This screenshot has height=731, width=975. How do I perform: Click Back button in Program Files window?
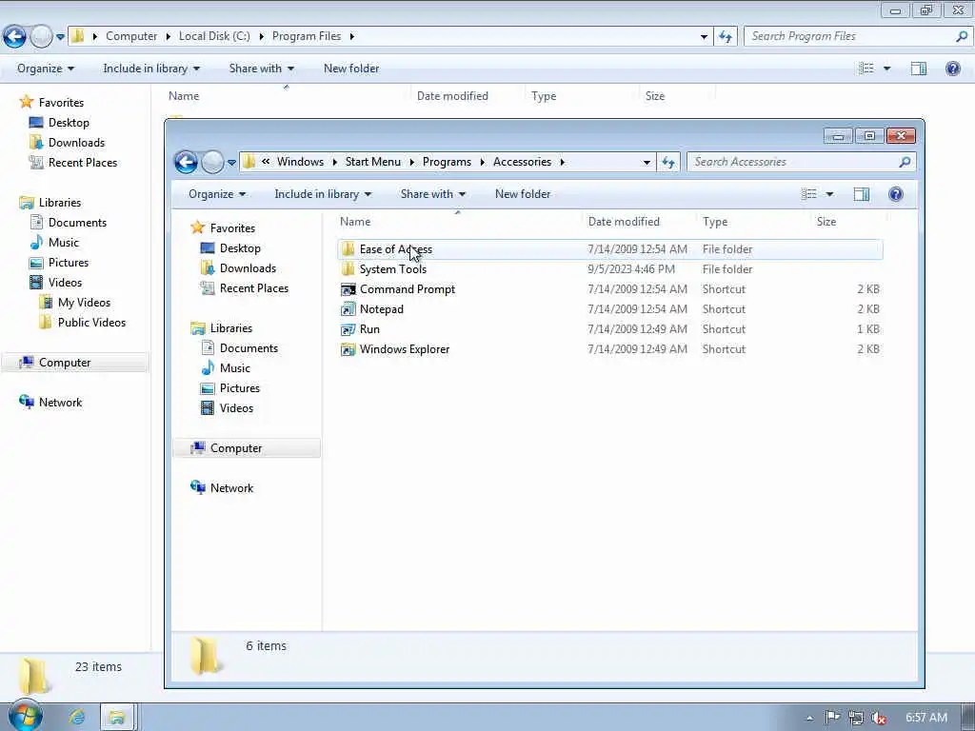coord(14,37)
